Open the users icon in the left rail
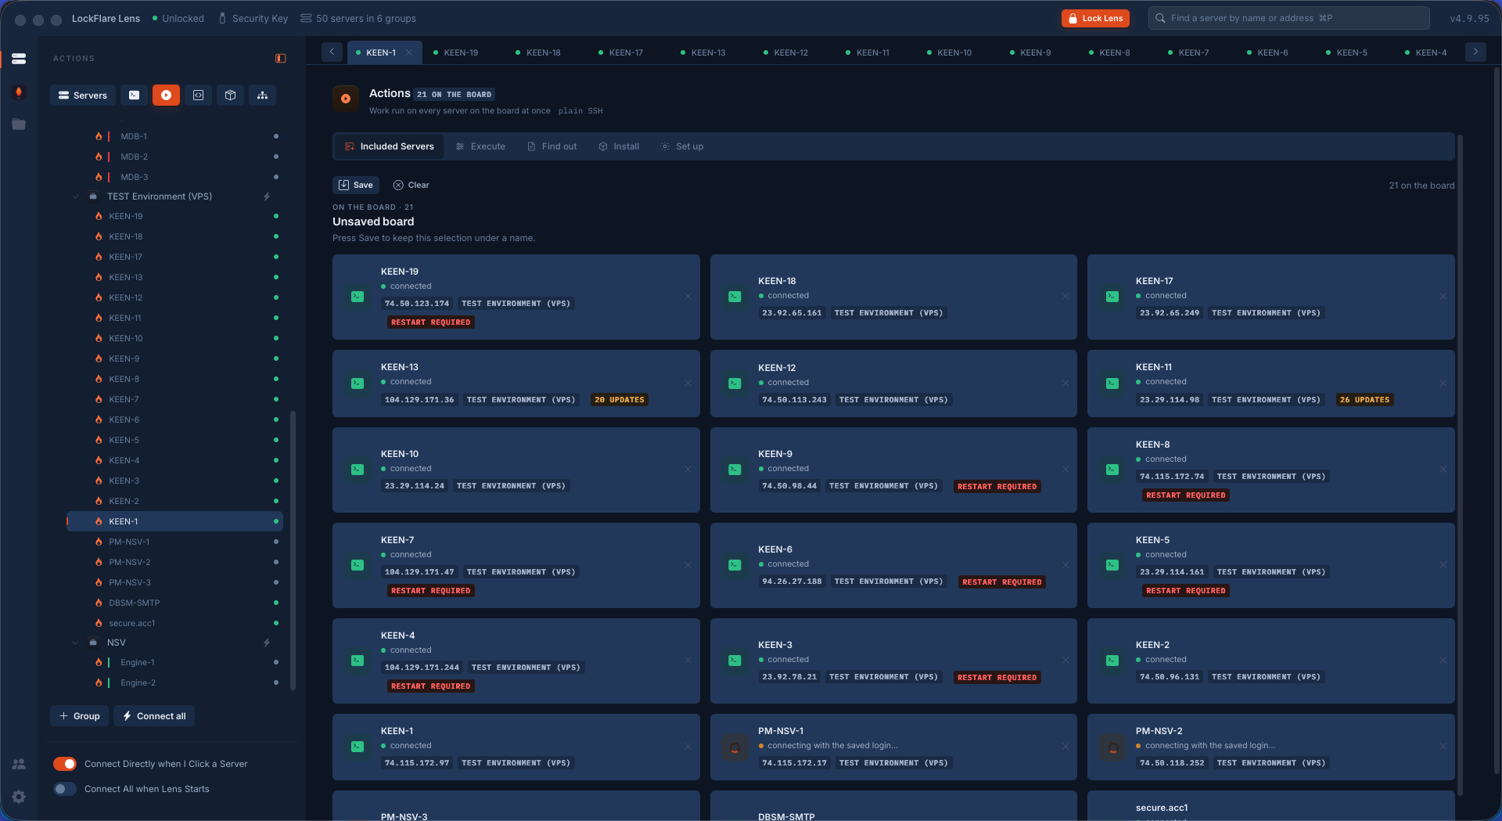 point(19,764)
